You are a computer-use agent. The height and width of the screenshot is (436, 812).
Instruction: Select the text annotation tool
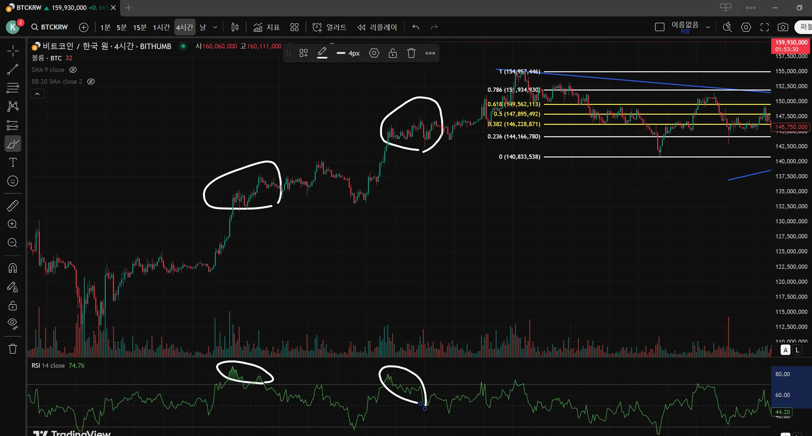pos(13,162)
